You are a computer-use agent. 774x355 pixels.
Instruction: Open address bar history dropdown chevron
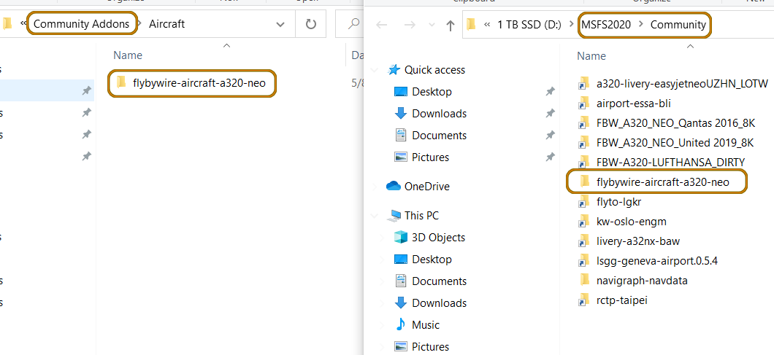281,25
